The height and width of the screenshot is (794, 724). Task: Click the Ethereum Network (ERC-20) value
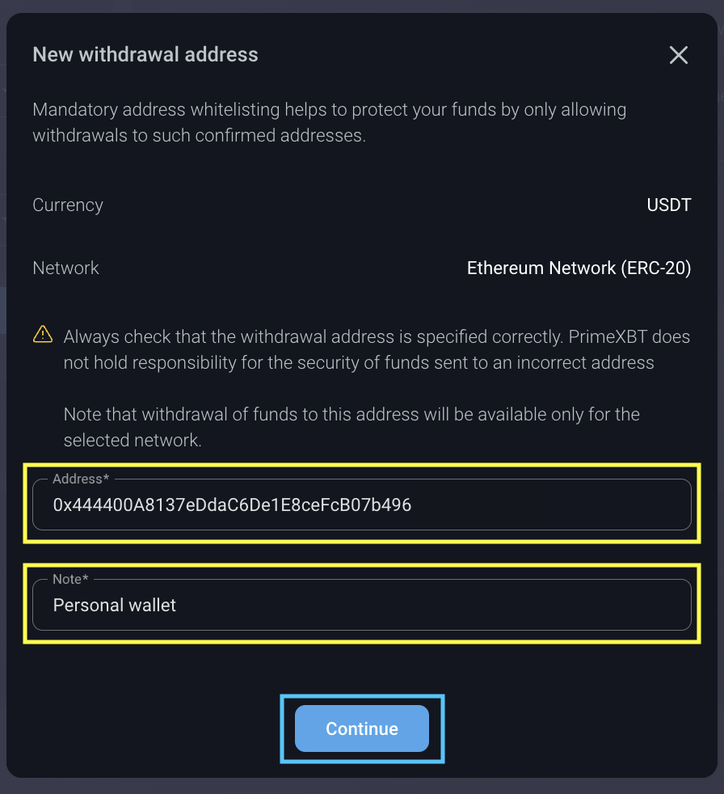tap(579, 268)
